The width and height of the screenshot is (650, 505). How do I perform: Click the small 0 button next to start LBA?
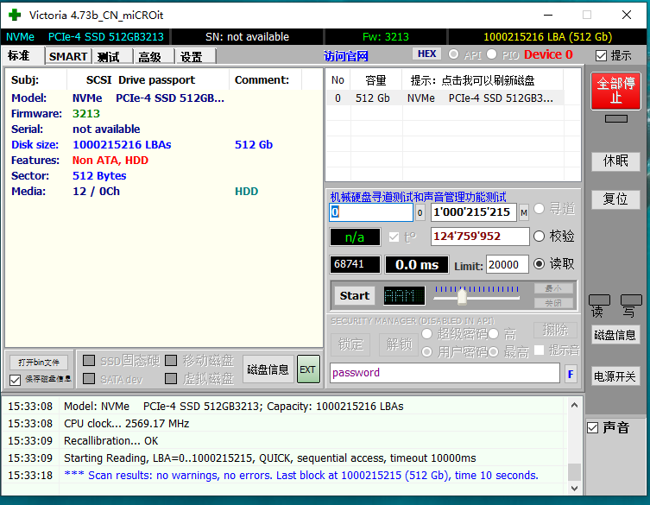(x=420, y=212)
